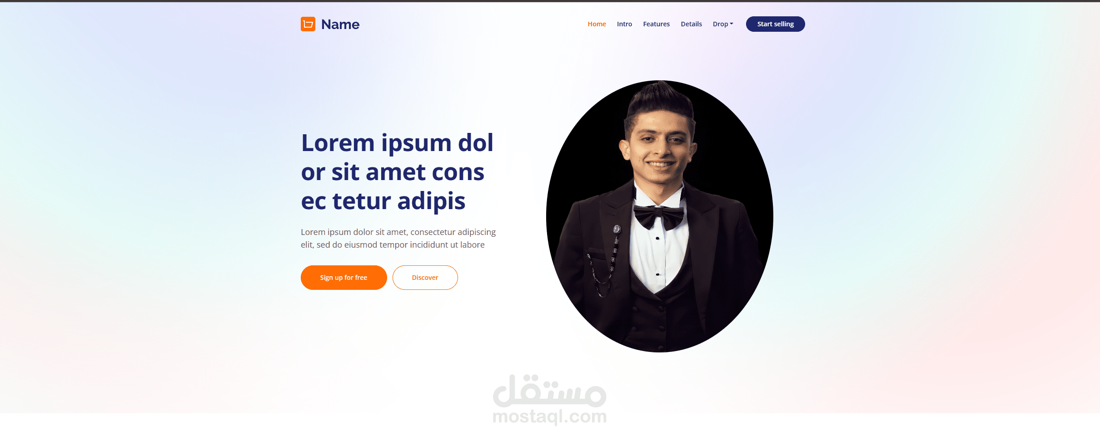1100x435 pixels.
Task: Select Features in the navigation bar
Action: point(656,24)
